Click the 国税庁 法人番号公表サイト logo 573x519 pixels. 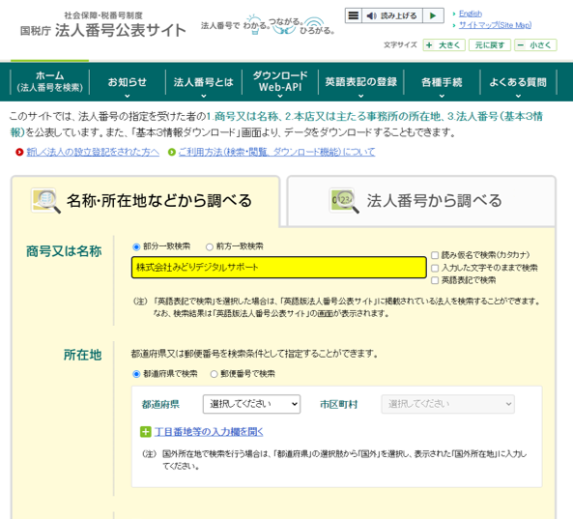103,26
